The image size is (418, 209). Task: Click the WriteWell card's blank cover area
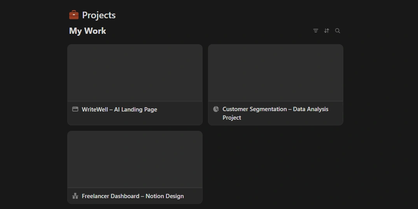(x=135, y=73)
